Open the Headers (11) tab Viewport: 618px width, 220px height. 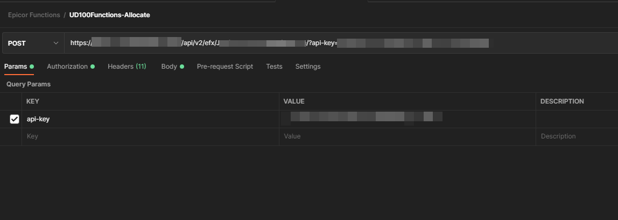point(127,67)
